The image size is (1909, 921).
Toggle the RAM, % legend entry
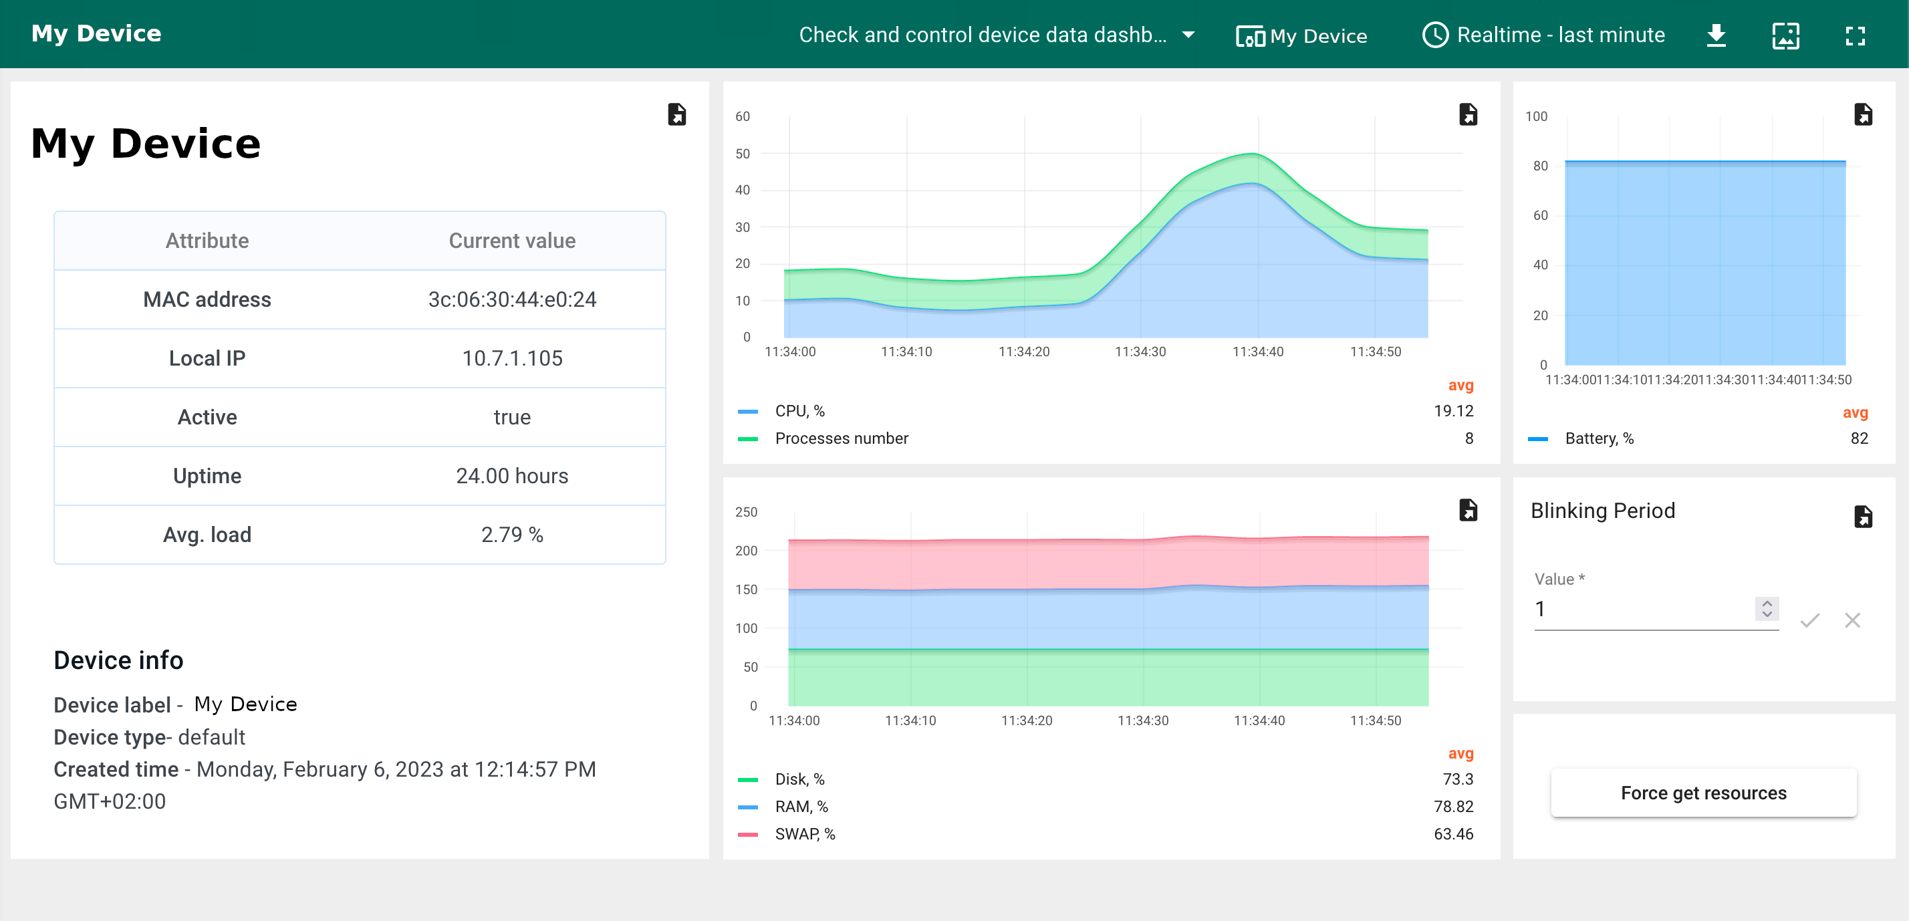click(801, 807)
